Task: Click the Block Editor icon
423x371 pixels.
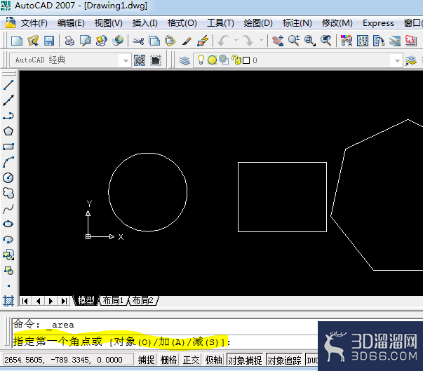Action: tap(203, 41)
